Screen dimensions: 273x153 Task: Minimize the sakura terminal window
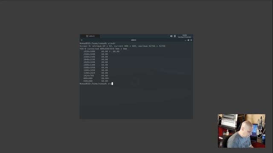point(186,40)
